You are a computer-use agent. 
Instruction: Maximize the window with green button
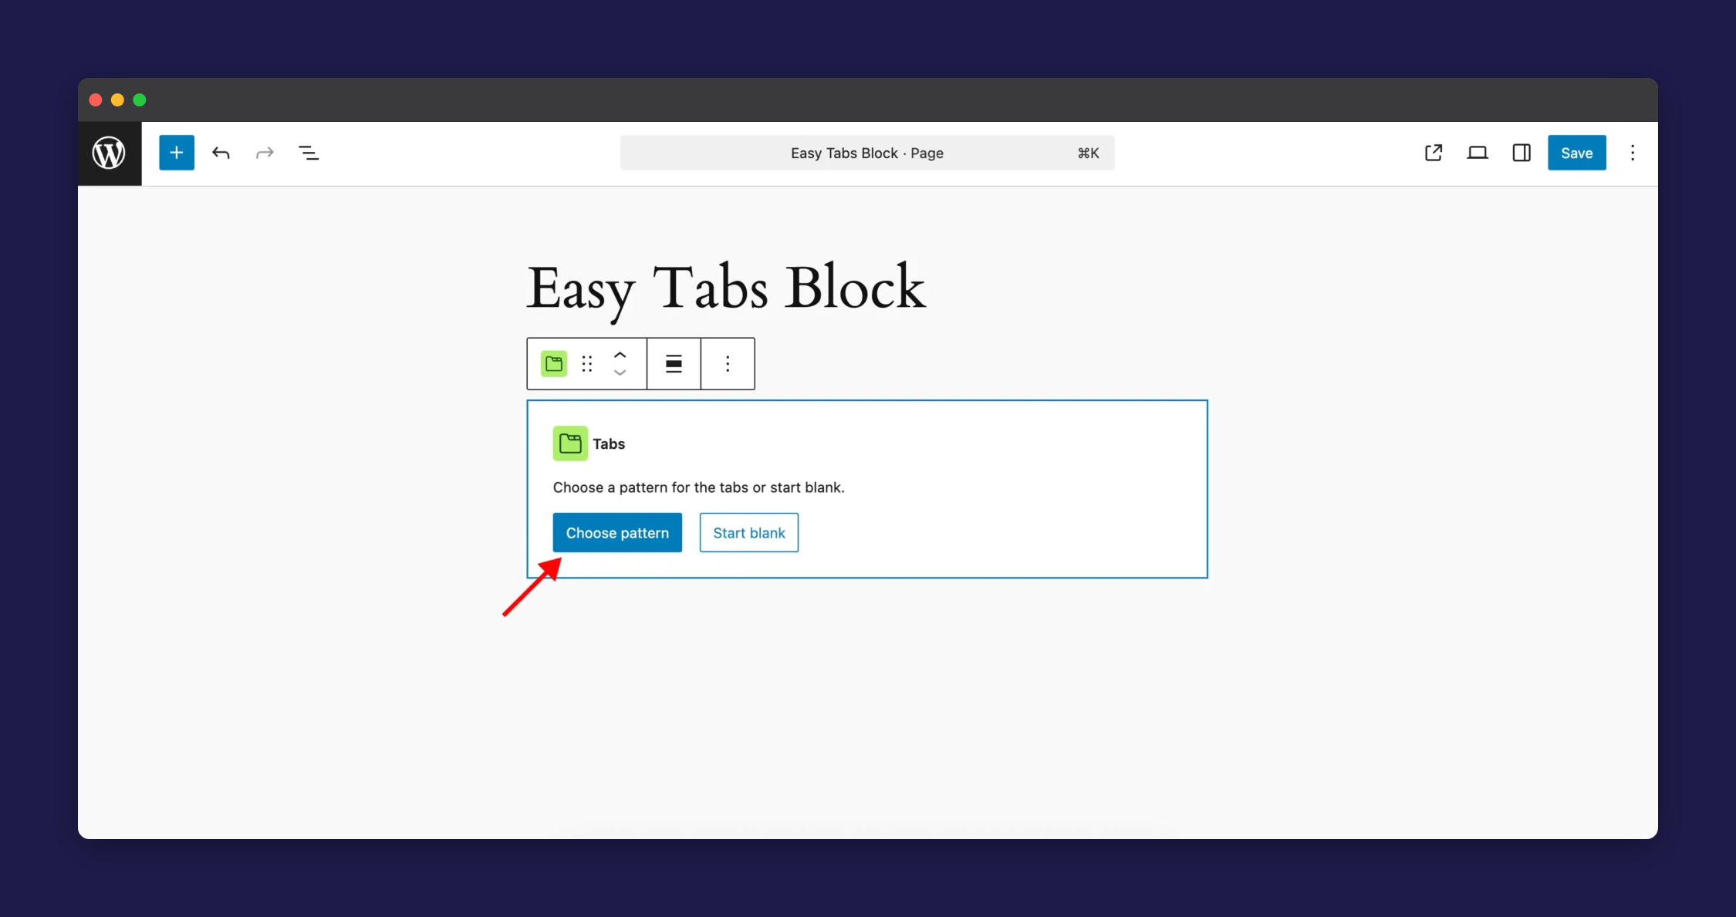(x=140, y=99)
